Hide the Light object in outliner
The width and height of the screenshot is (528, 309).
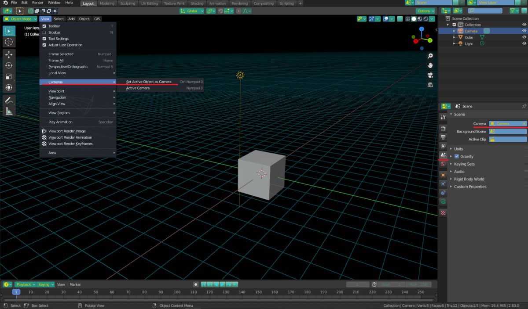click(524, 43)
